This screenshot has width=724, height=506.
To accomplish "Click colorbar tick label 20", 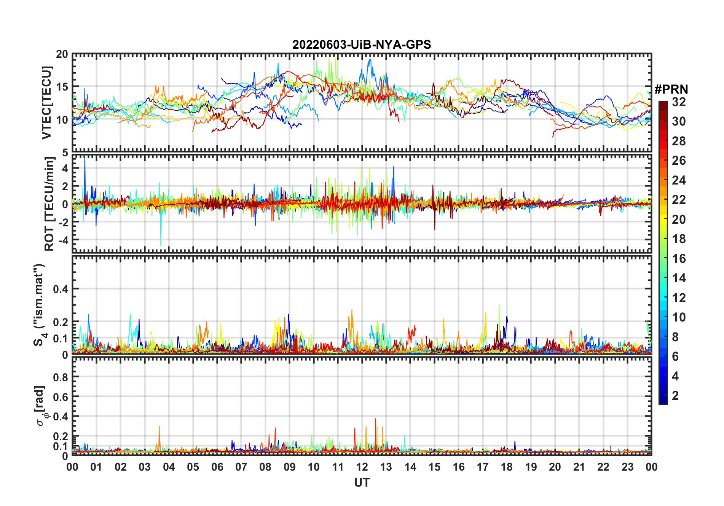I will coord(679,219).
